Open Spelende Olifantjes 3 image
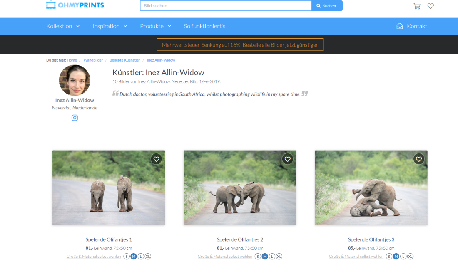Image resolution: width=458 pixels, height=274 pixels. point(371,188)
